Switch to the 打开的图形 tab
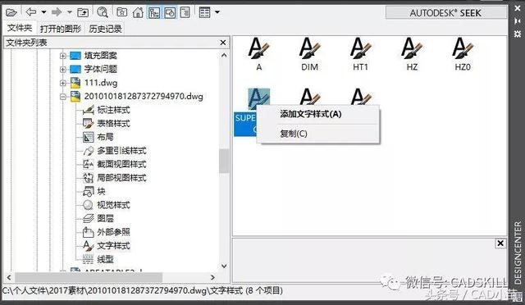Viewport: 525px width, 305px height. [x=61, y=29]
